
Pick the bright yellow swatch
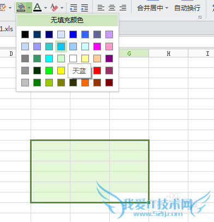pos(61,71)
